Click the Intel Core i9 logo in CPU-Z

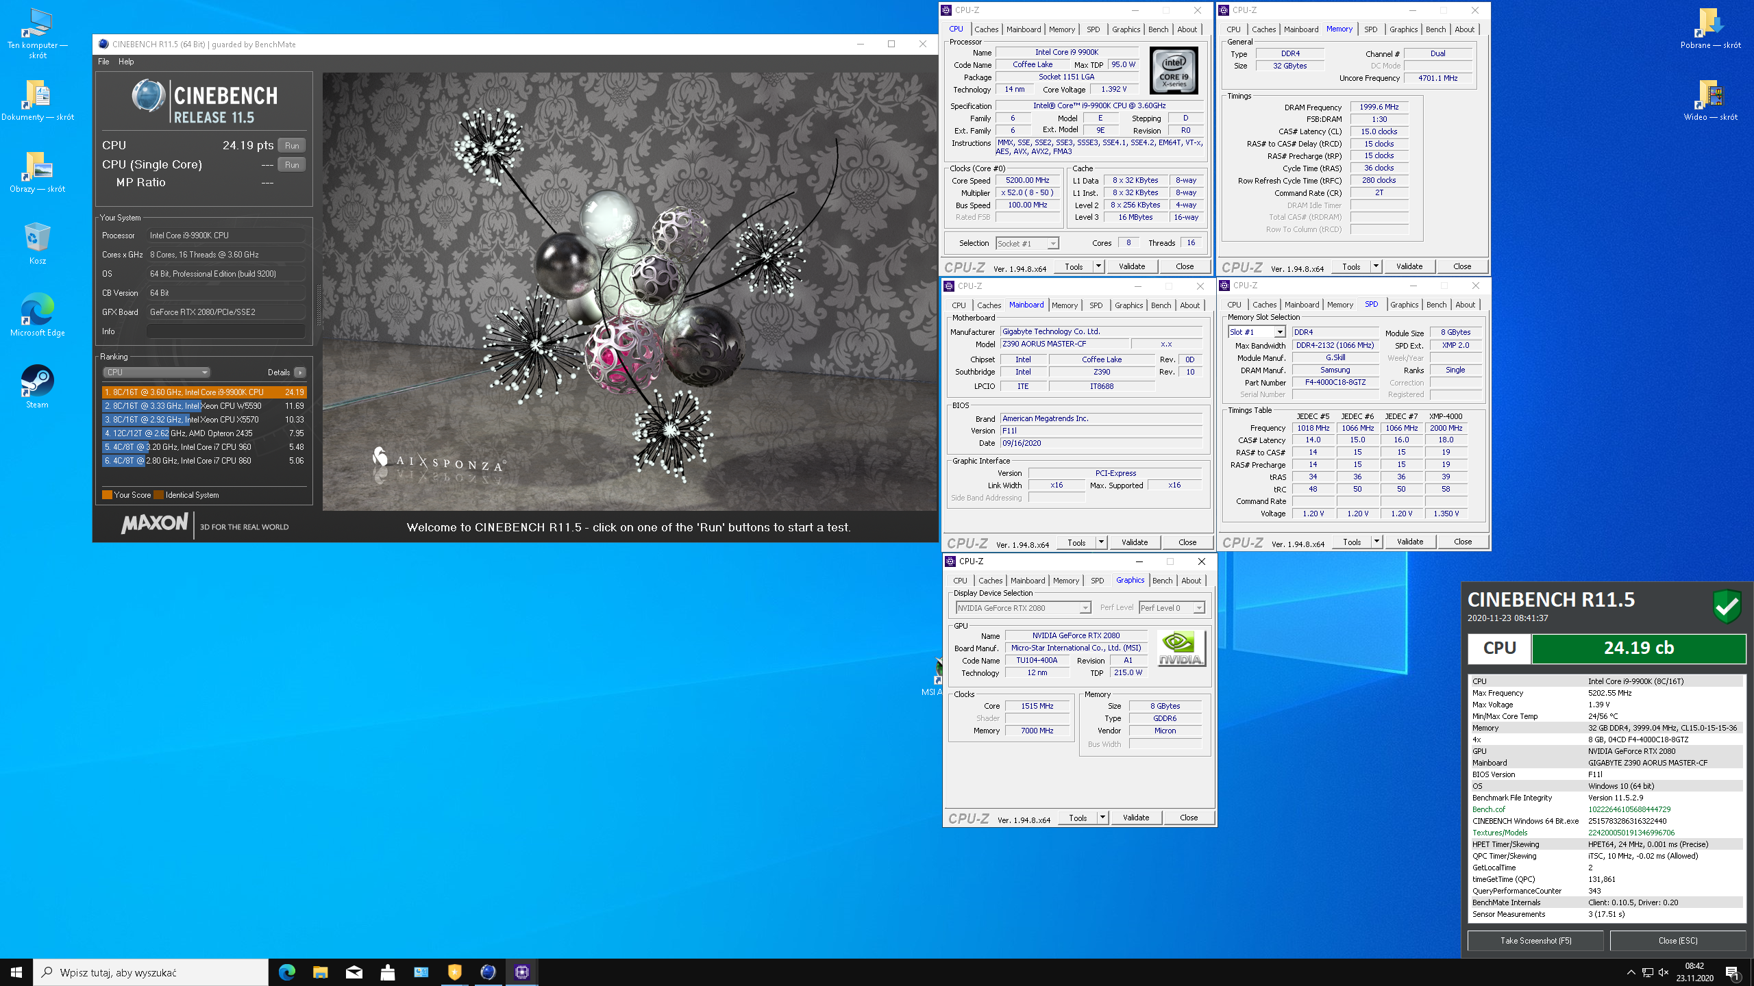1174,71
